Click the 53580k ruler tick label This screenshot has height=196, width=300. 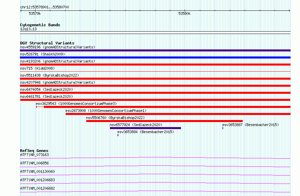184,13
